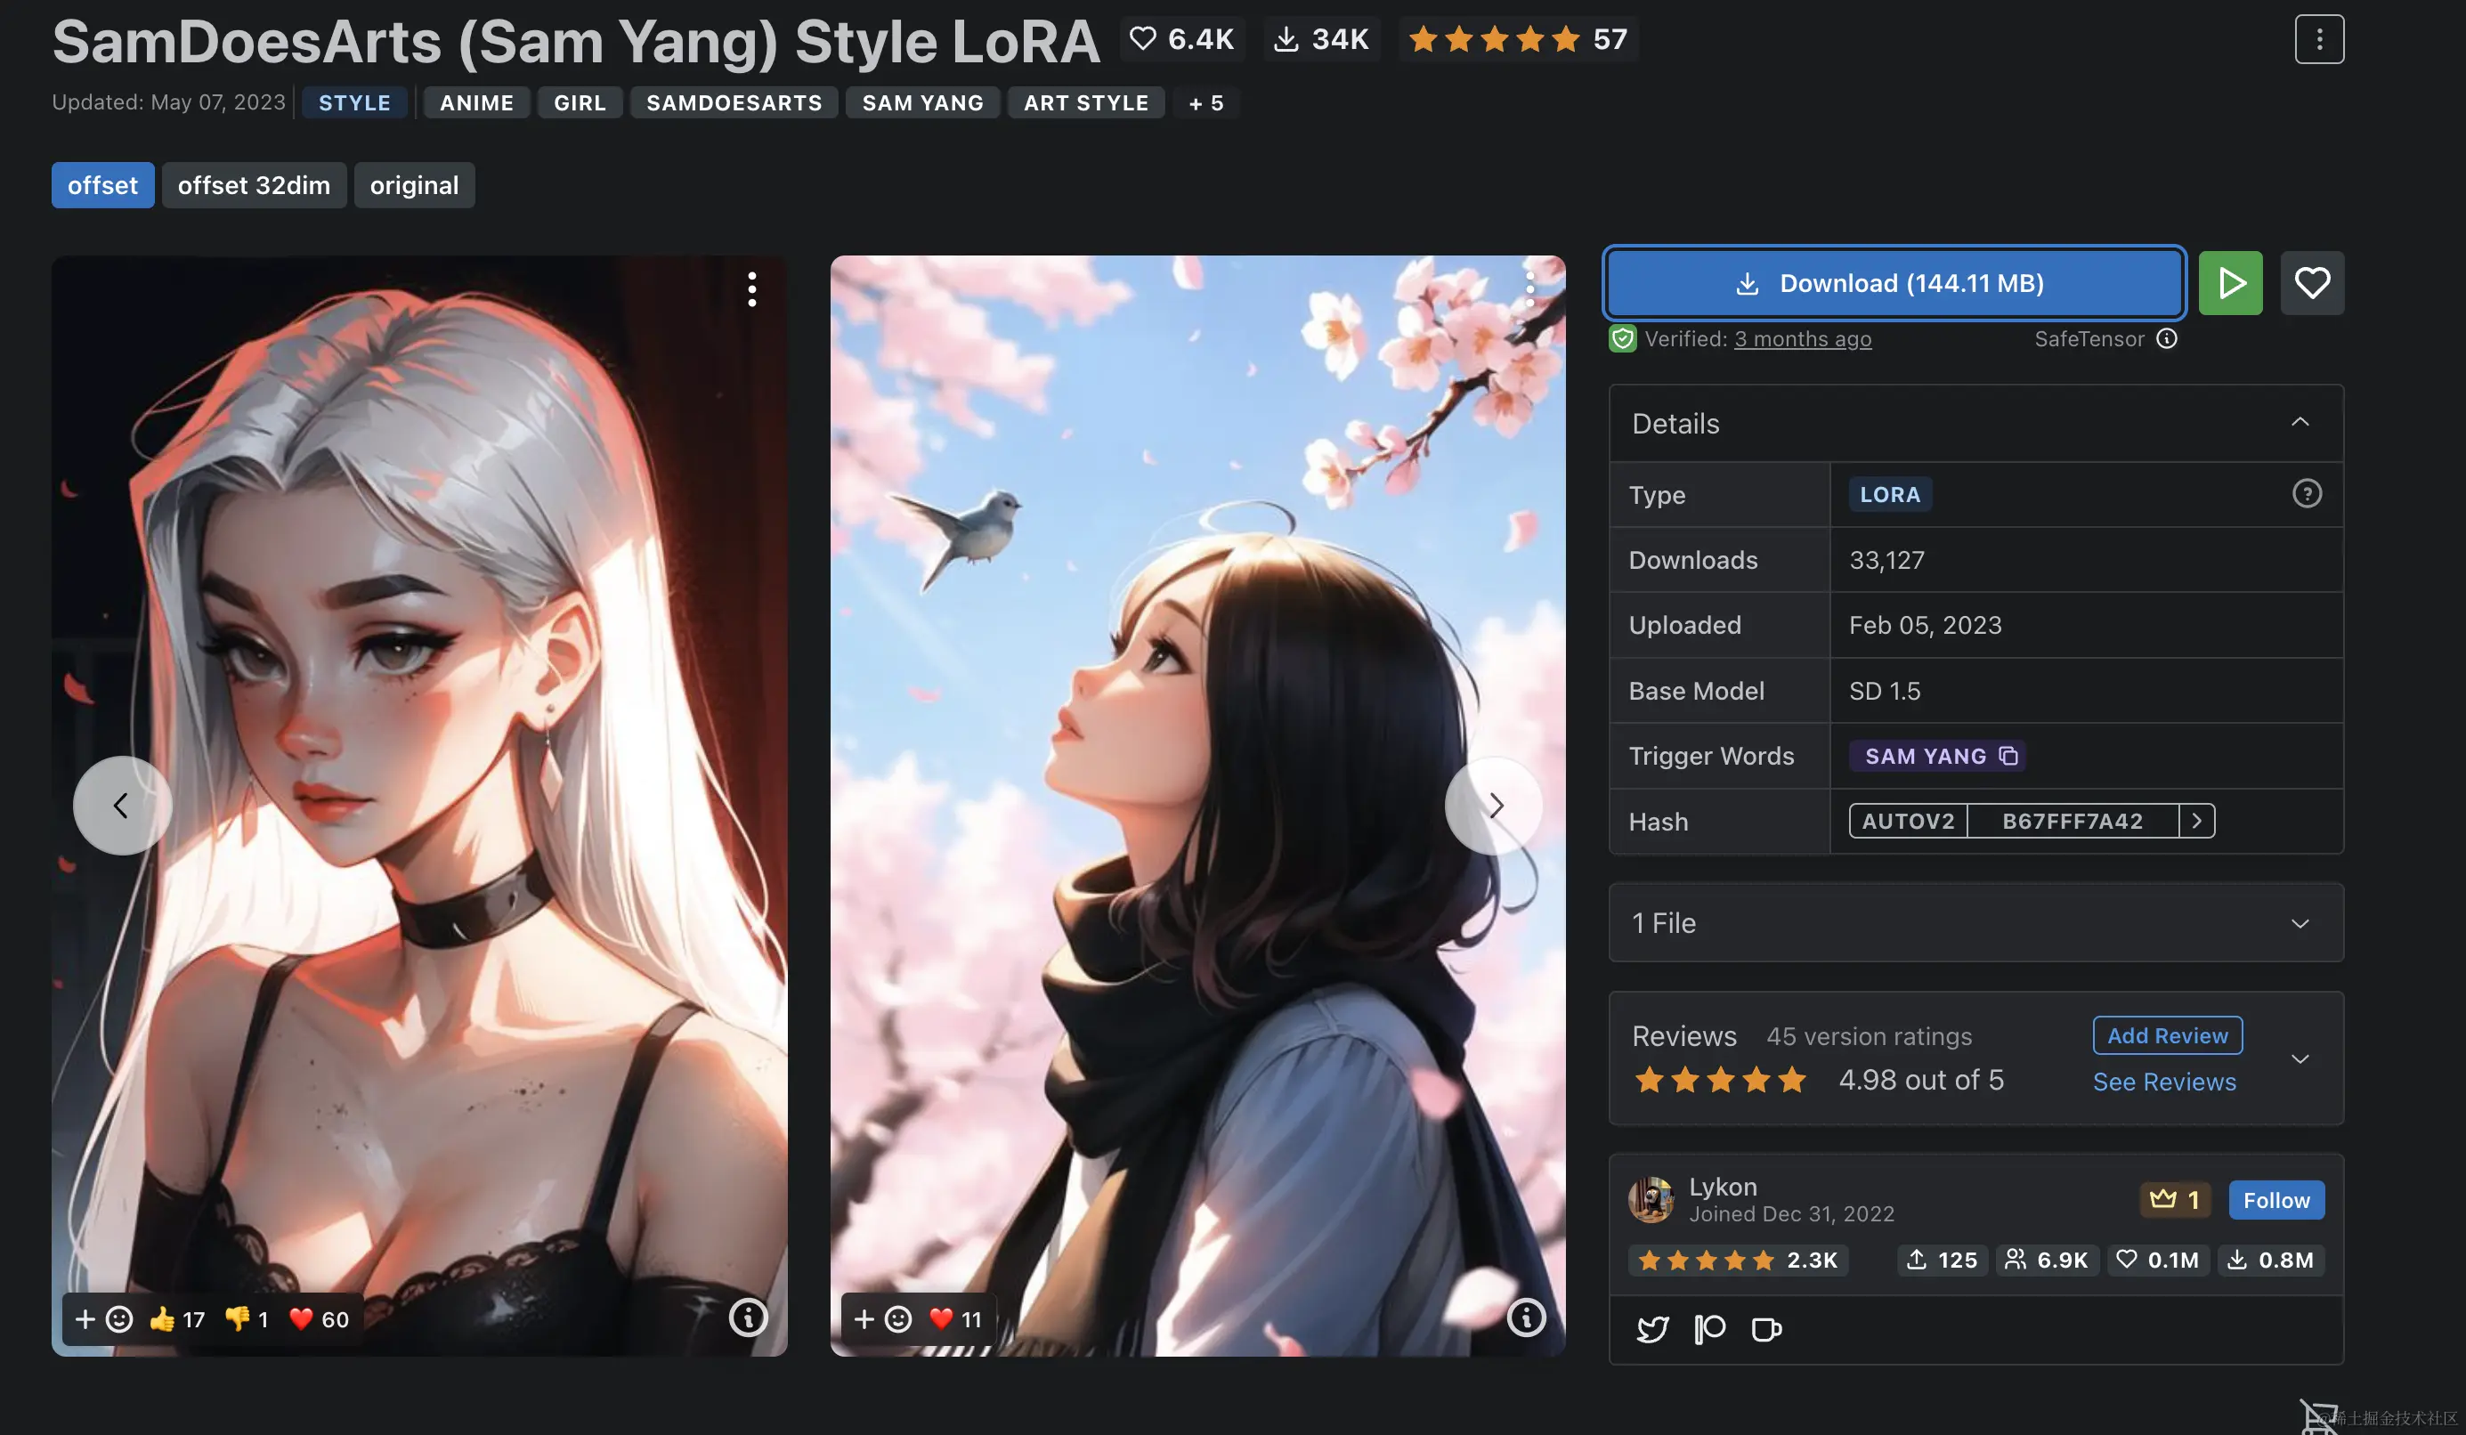
Task: Open the three-dot menu at top right
Action: (x=2318, y=39)
